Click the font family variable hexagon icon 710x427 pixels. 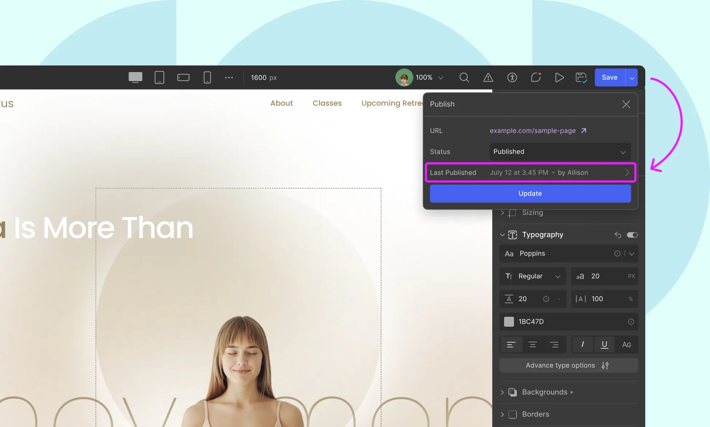click(617, 254)
